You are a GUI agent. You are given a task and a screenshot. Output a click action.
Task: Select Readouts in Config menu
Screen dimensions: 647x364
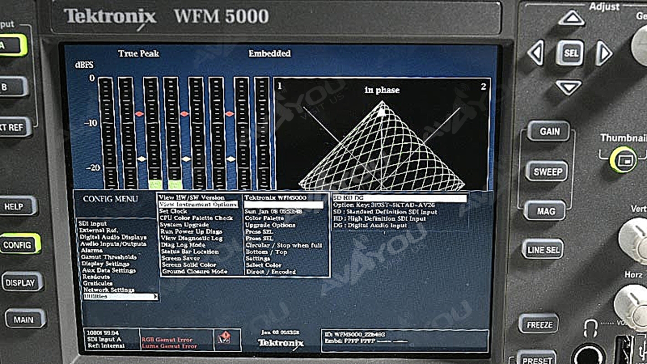[96, 277]
